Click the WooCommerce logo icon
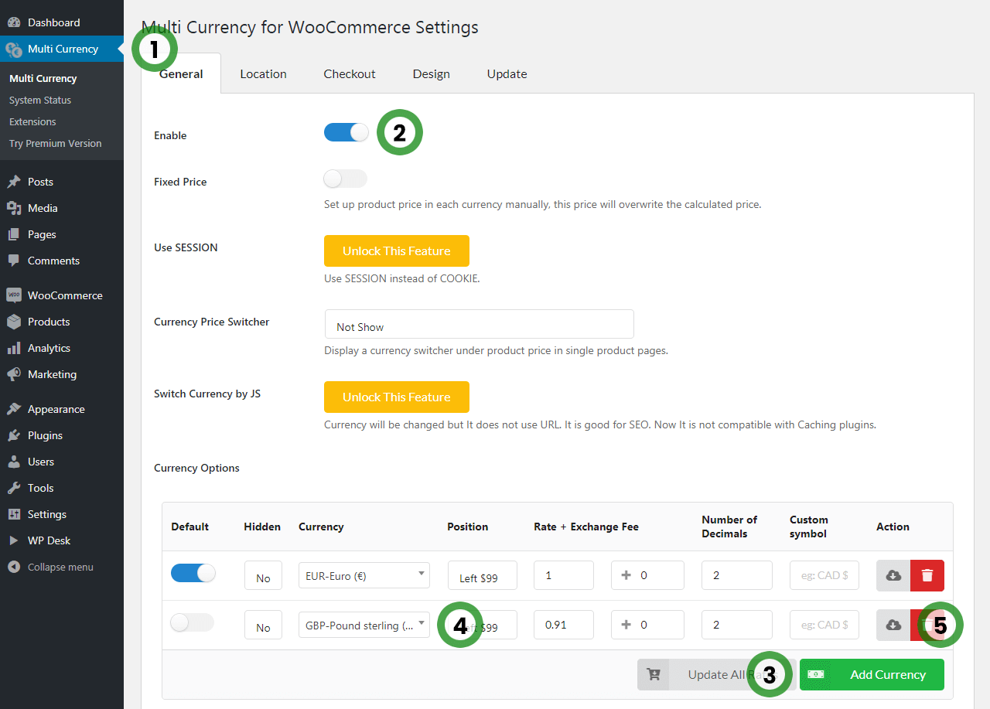 [14, 295]
